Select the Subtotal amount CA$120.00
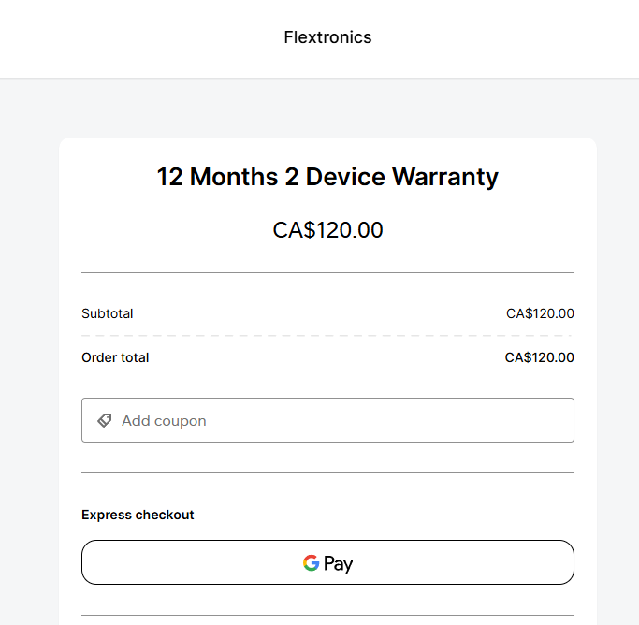The height and width of the screenshot is (625, 639). point(540,313)
